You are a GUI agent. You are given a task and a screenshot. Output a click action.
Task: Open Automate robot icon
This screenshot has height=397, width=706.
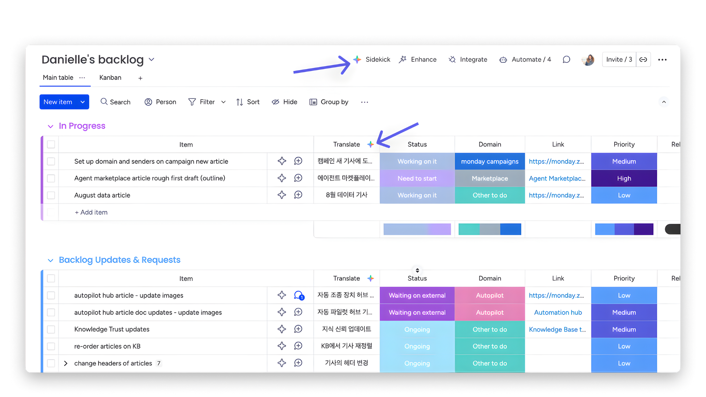tap(503, 60)
